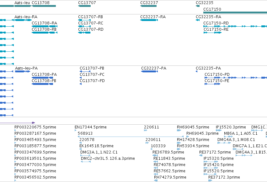Choose the CG17150-PD protein feature

click(x=236, y=78)
